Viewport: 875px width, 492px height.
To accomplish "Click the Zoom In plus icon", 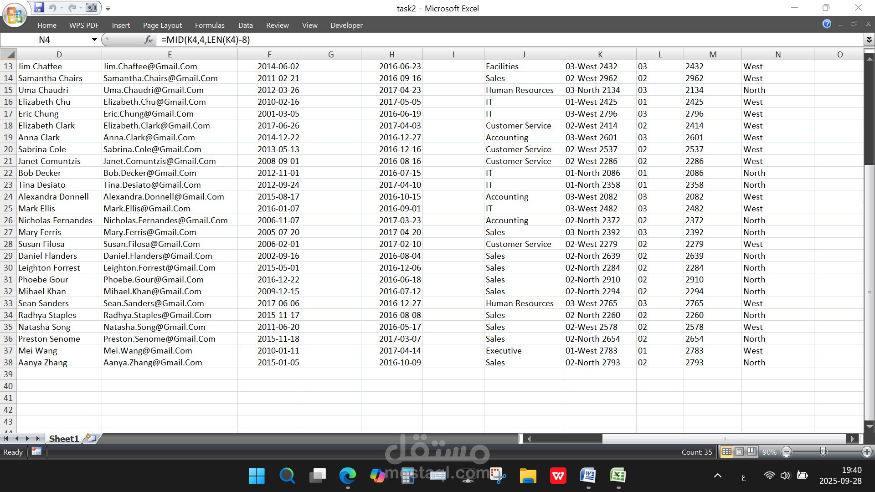I will pyautogui.click(x=866, y=452).
